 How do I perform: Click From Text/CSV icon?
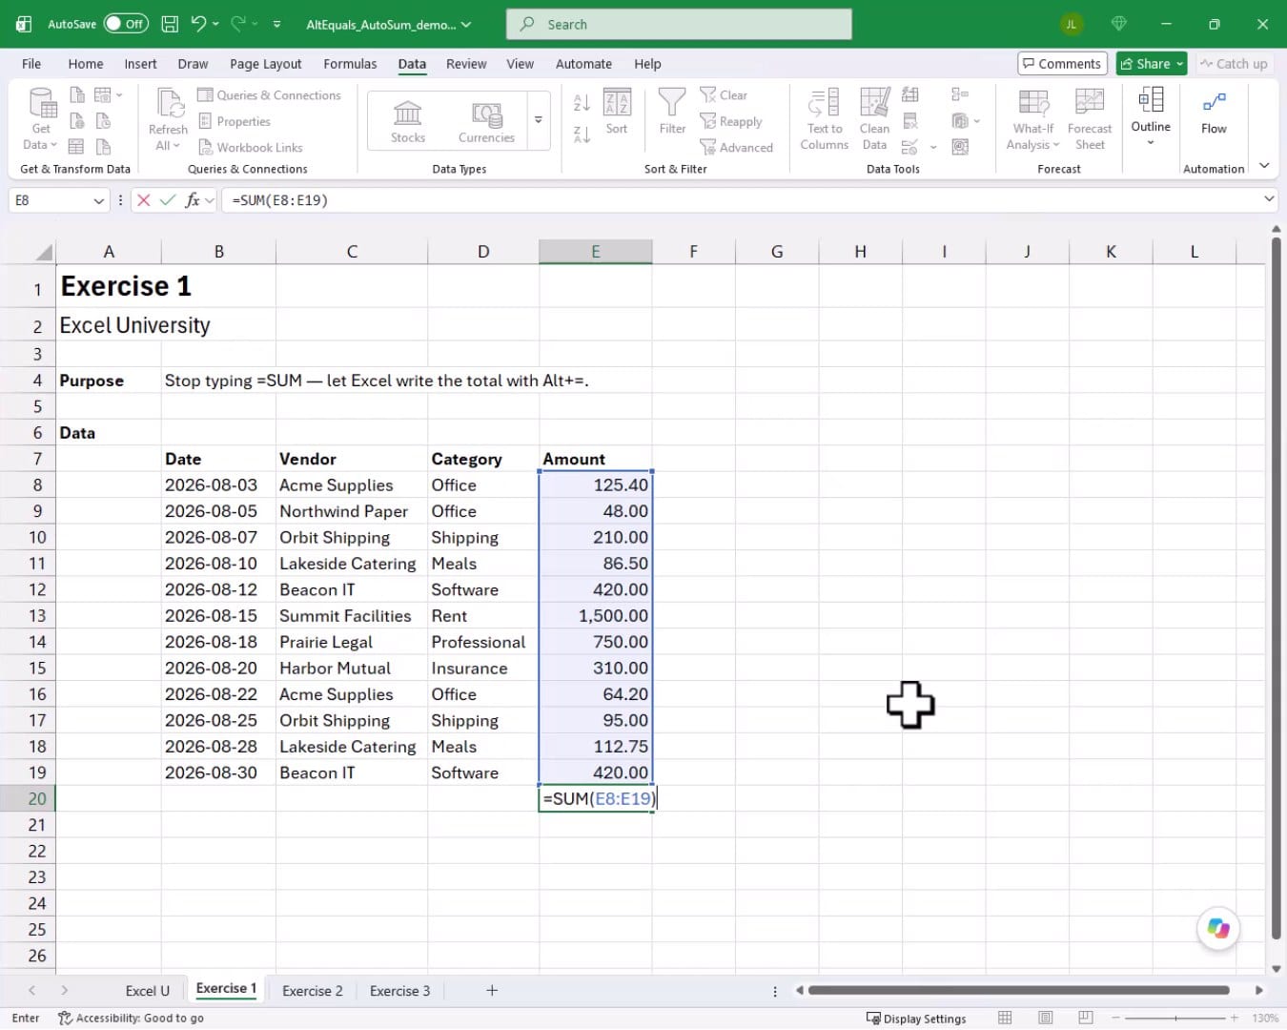pyautogui.click(x=77, y=95)
